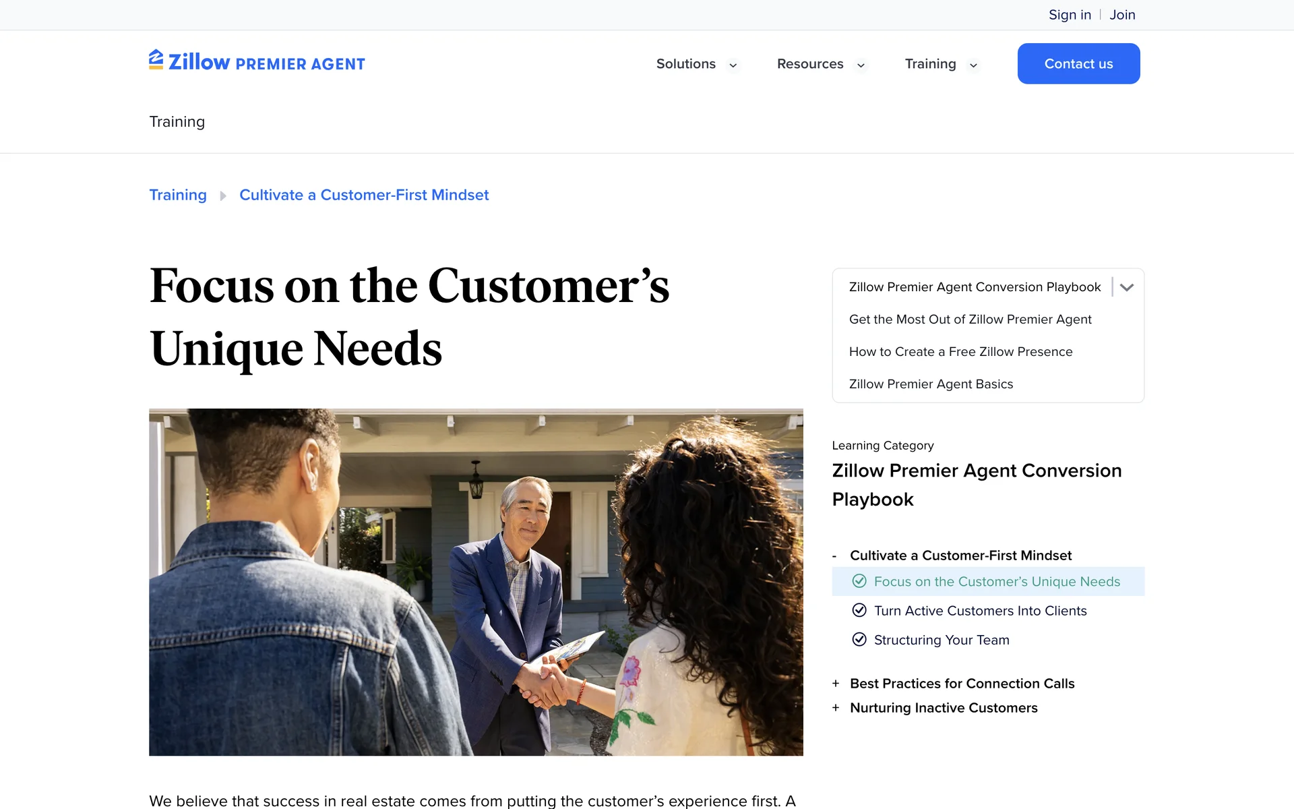
Task: Select Get the Most Out of Zillow Premier Agent
Action: click(970, 320)
